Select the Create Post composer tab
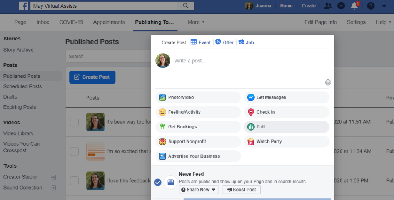The image size is (394, 200). tap(174, 42)
